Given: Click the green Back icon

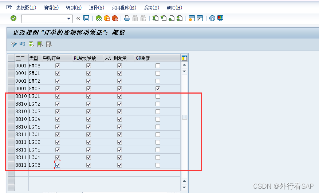Looking at the screenshot, I should coord(99,18).
